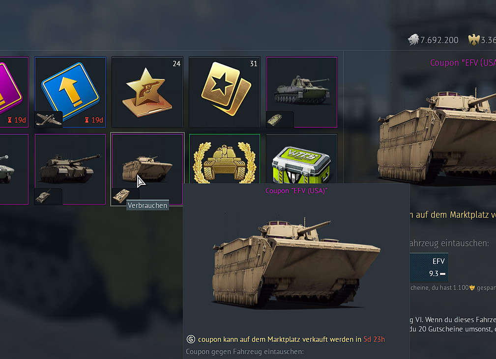Click the small plane icon on booster

pyautogui.click(x=48, y=119)
